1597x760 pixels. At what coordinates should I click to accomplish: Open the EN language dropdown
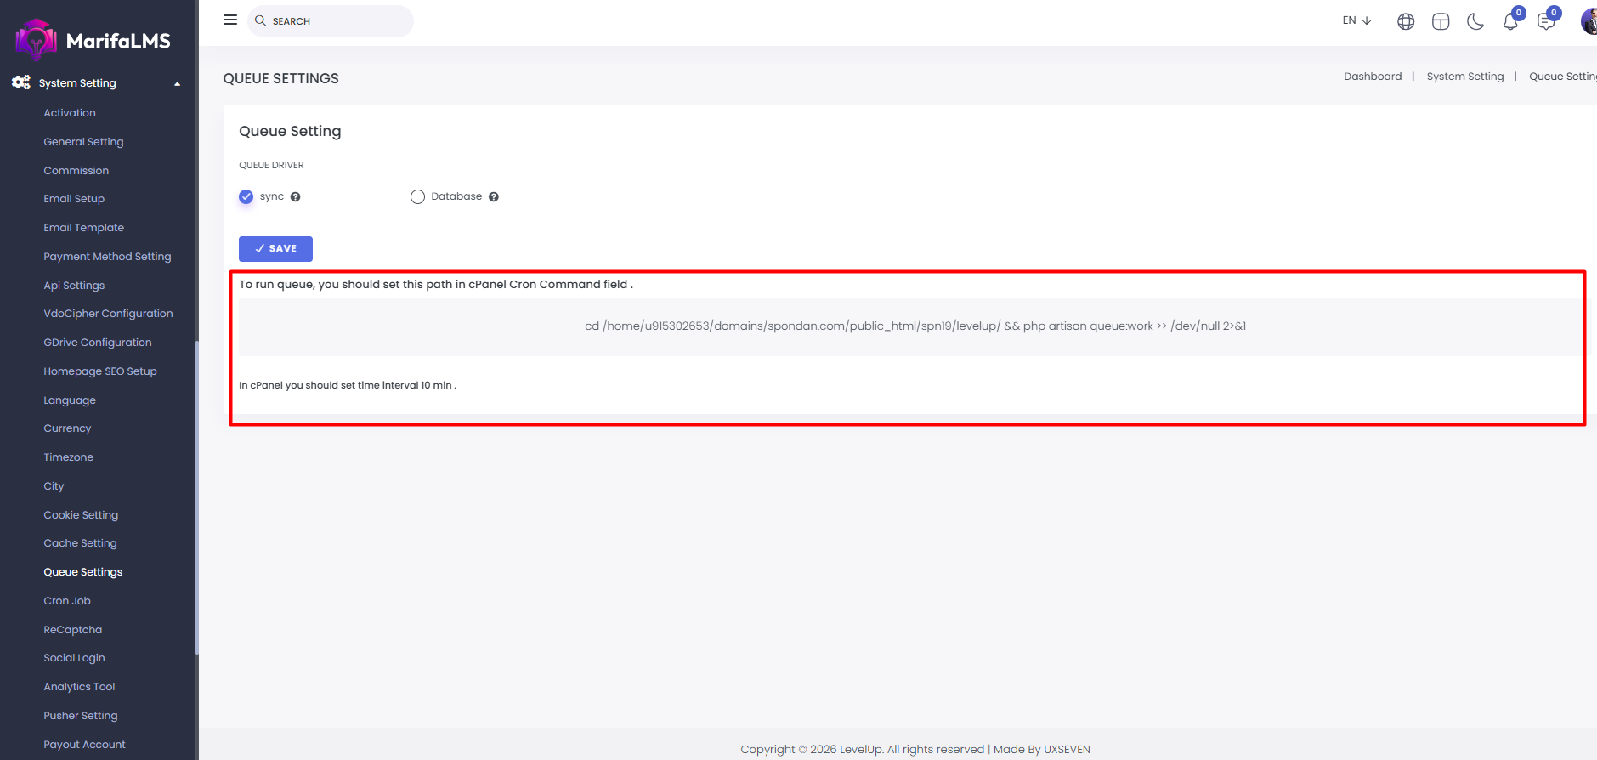pos(1356,20)
